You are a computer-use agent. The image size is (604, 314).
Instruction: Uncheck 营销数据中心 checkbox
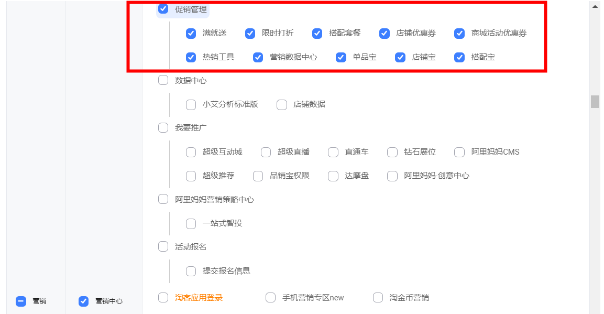click(x=258, y=57)
